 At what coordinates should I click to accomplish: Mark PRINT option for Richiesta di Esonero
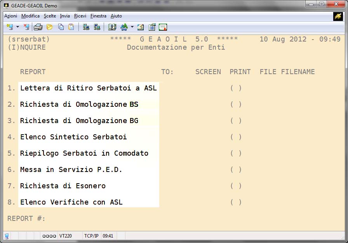click(x=236, y=186)
